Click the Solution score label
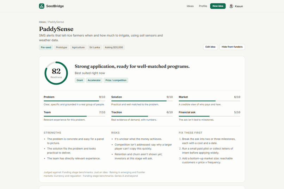Screen dimensions: 284x189 [117, 97]
